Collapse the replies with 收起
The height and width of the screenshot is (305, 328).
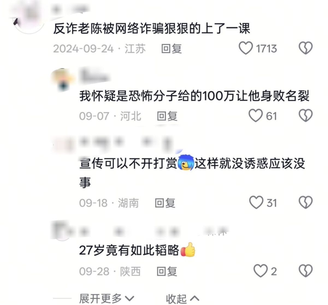pyautogui.click(x=182, y=299)
